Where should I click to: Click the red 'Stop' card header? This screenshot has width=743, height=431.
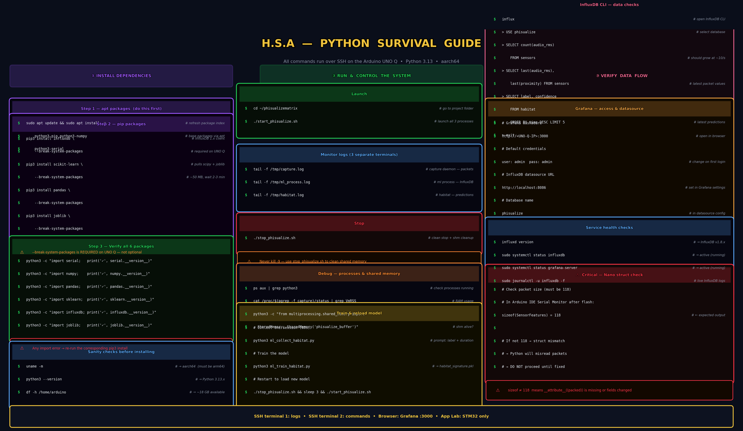(359, 223)
